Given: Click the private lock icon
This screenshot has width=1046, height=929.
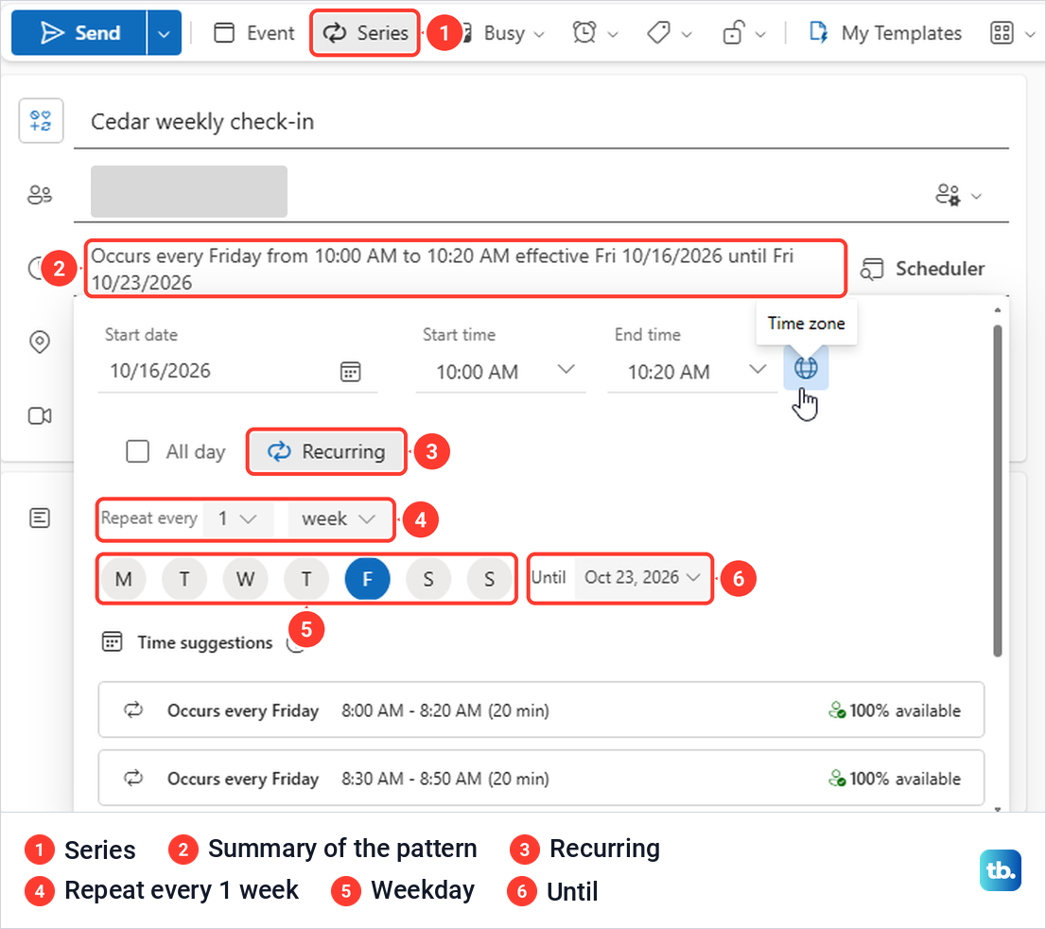Looking at the screenshot, I should [733, 33].
